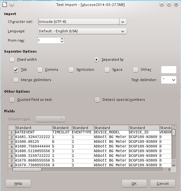Click the round pin button in title bar

click(12, 4)
